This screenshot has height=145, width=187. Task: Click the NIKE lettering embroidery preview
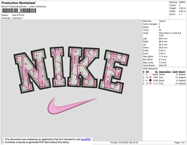pyautogui.click(x=71, y=70)
